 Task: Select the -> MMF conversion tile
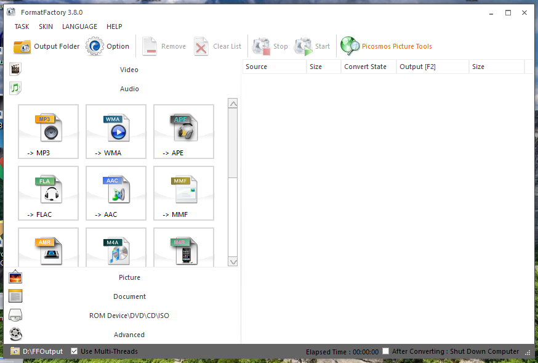pos(183,193)
